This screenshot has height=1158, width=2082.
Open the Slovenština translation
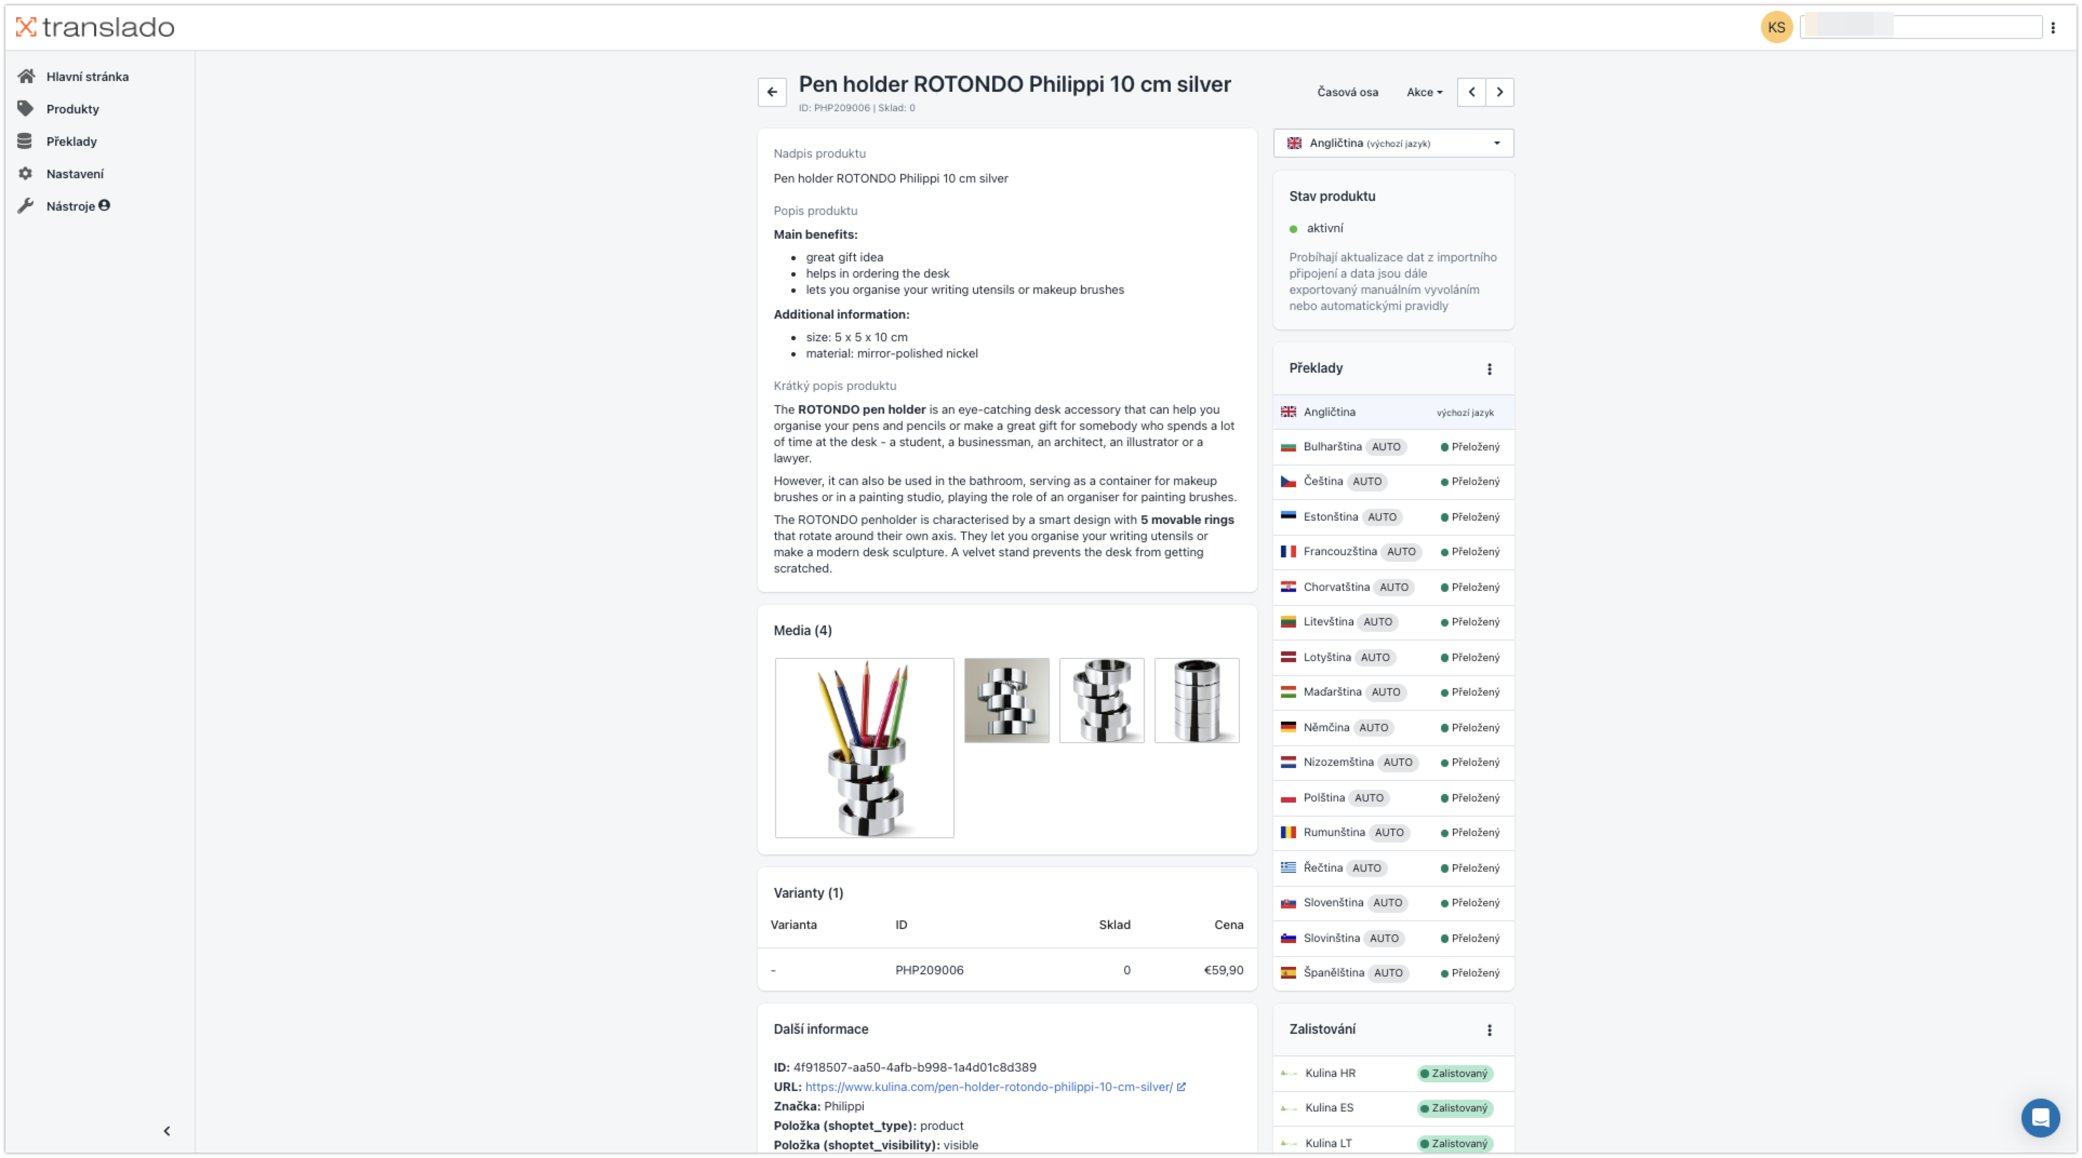coord(1392,904)
